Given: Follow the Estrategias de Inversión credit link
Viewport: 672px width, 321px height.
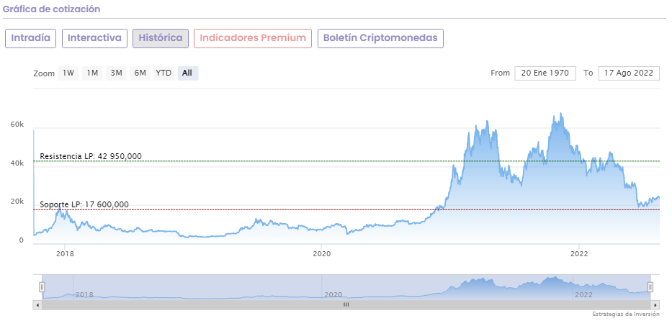Looking at the screenshot, I should [x=625, y=315].
